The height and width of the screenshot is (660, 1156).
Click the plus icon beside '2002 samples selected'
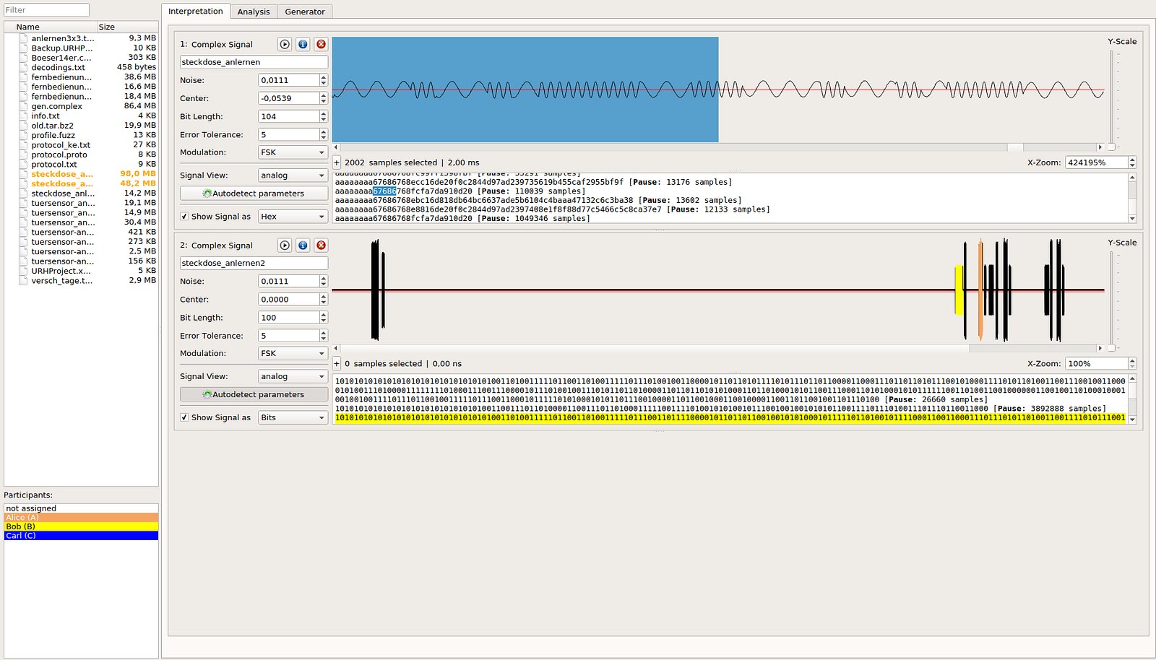pyautogui.click(x=337, y=162)
